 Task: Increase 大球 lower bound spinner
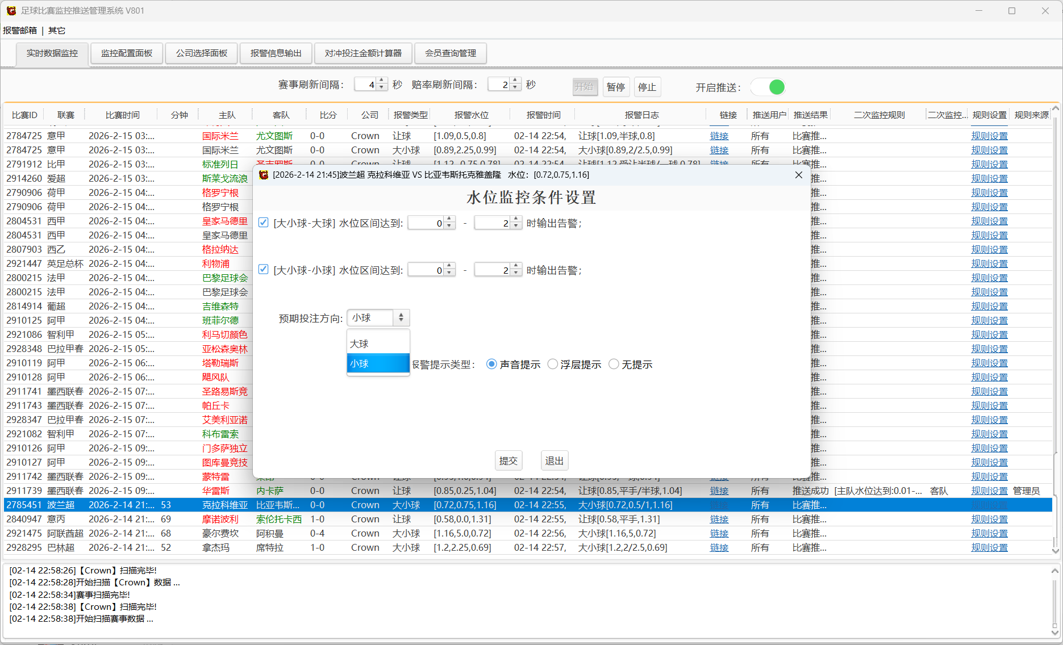tap(449, 219)
